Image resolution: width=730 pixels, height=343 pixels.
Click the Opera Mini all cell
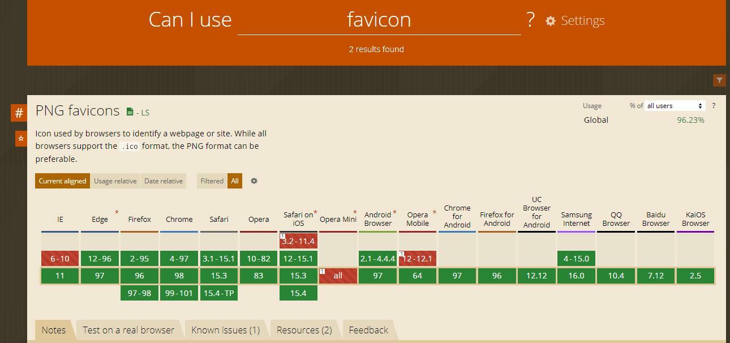coord(338,276)
